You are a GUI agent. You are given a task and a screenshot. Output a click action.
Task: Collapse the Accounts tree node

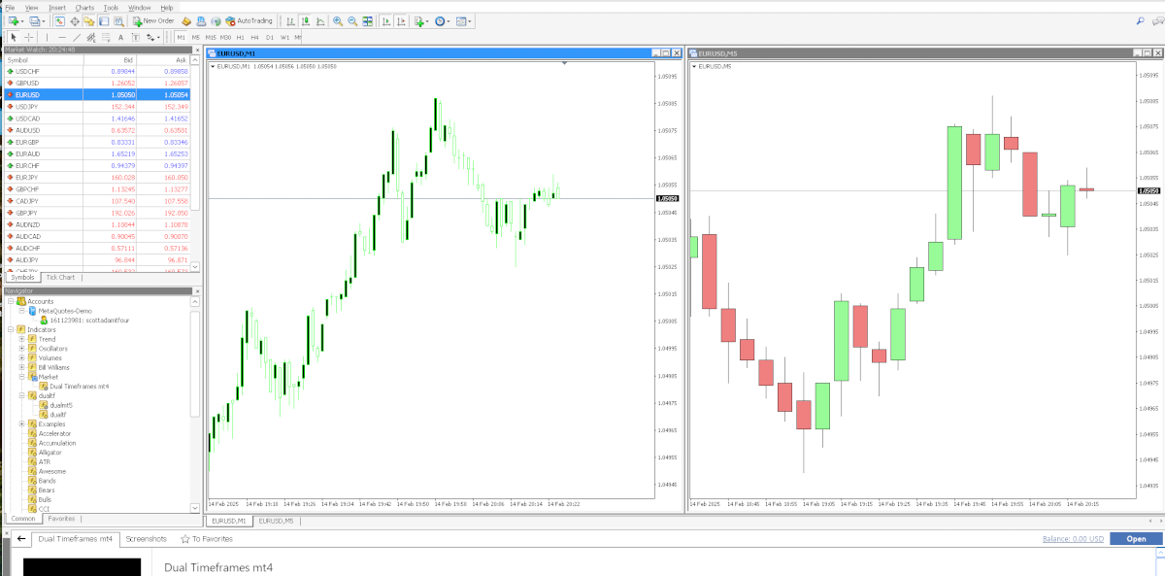[10, 301]
